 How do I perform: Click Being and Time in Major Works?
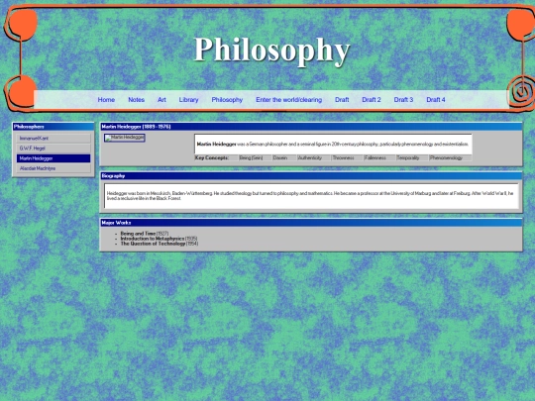[138, 234]
